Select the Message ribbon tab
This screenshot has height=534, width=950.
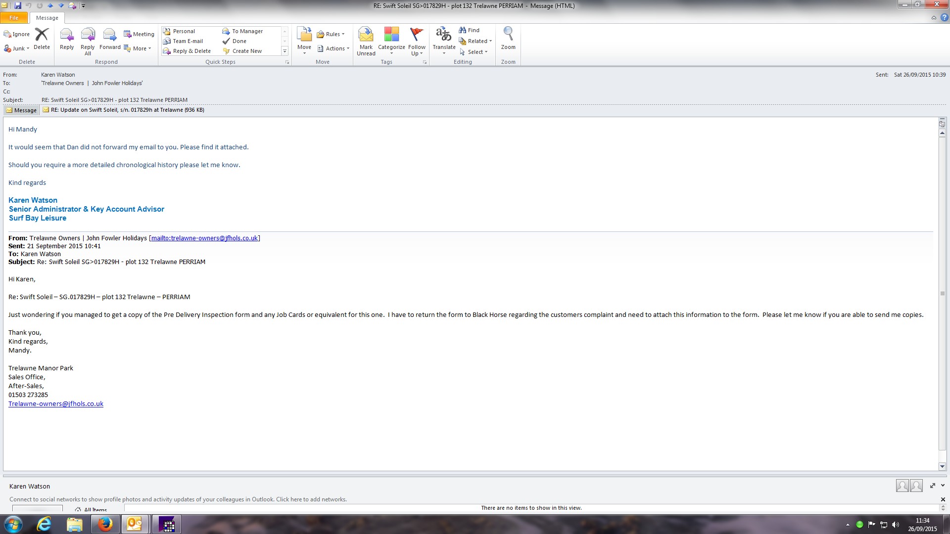coord(47,18)
